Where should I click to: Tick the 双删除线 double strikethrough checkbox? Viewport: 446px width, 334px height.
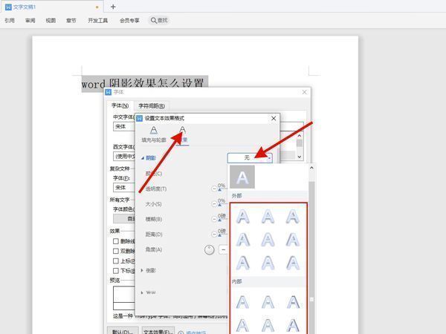coord(116,251)
